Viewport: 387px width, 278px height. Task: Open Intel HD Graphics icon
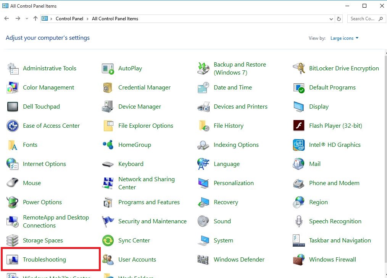(298, 145)
